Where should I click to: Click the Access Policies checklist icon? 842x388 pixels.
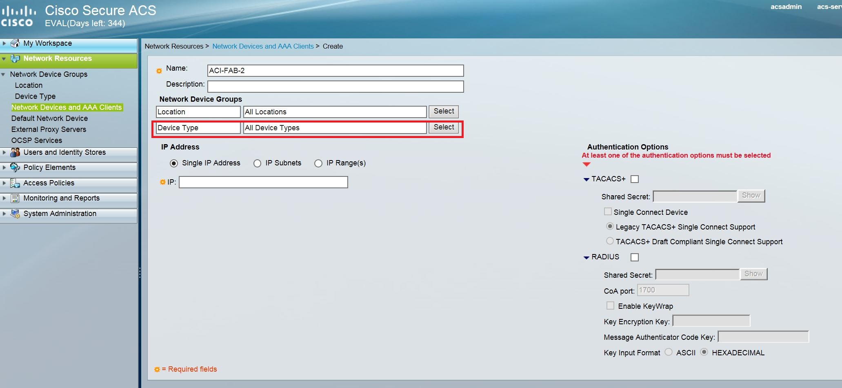[15, 183]
